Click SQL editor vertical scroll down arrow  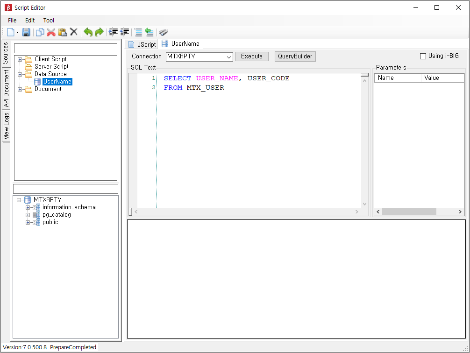364,204
